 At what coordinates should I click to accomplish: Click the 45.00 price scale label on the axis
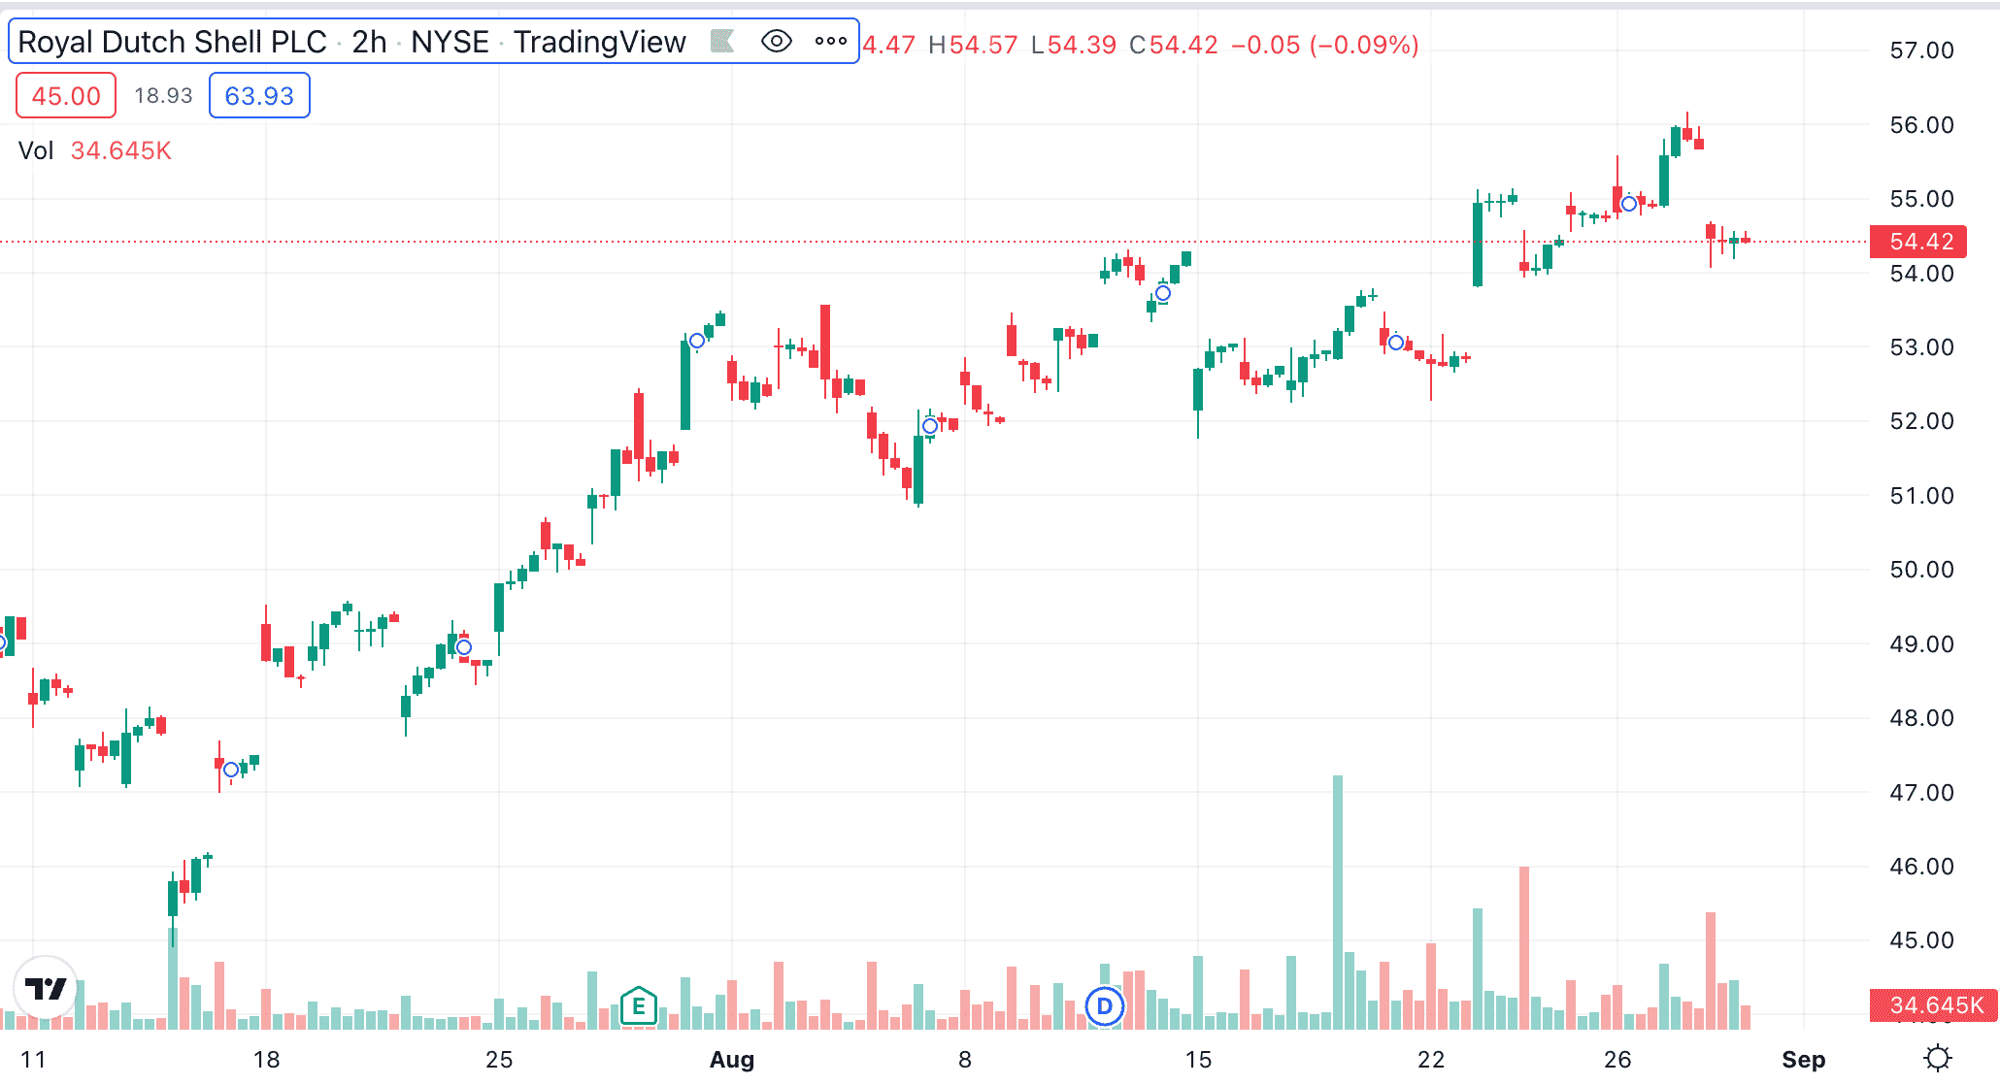pyautogui.click(x=1921, y=940)
